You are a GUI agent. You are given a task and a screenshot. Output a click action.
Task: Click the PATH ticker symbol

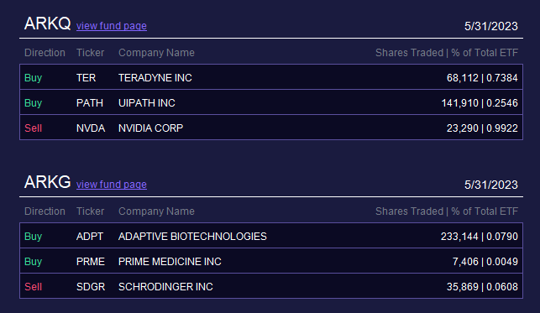coord(90,103)
